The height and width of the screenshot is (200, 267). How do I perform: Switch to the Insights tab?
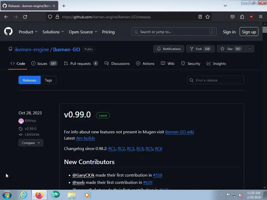(216, 64)
